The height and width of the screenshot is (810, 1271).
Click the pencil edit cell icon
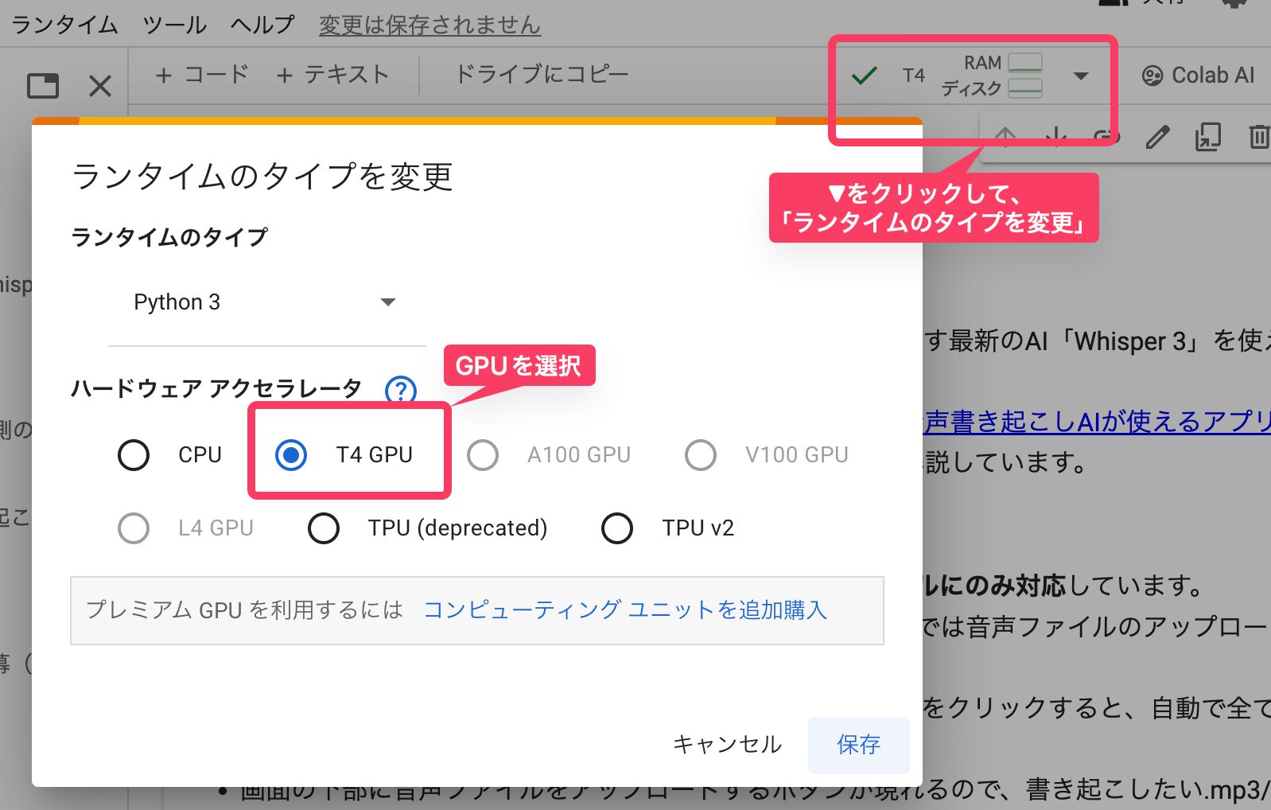pyautogui.click(x=1157, y=138)
